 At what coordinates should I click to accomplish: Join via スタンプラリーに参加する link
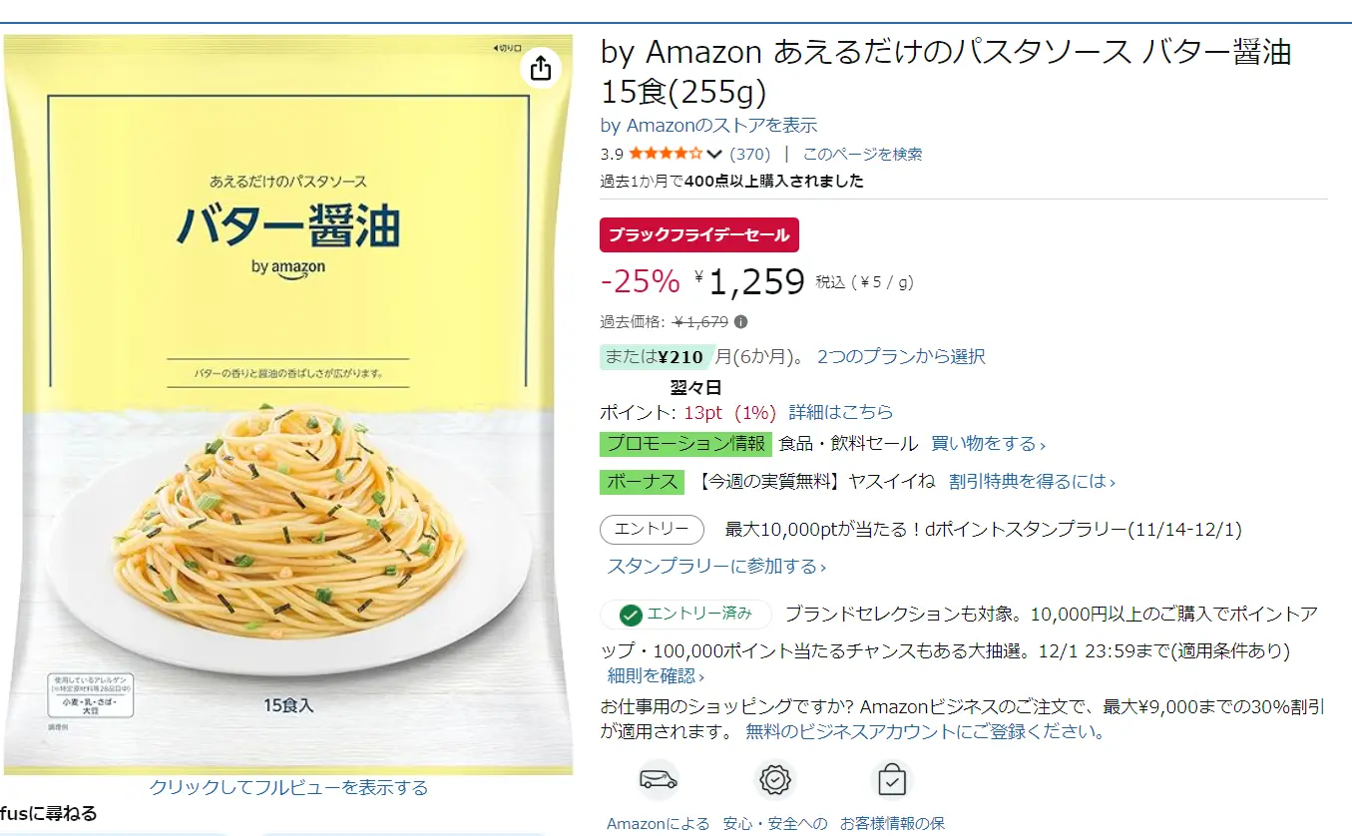coord(716,567)
